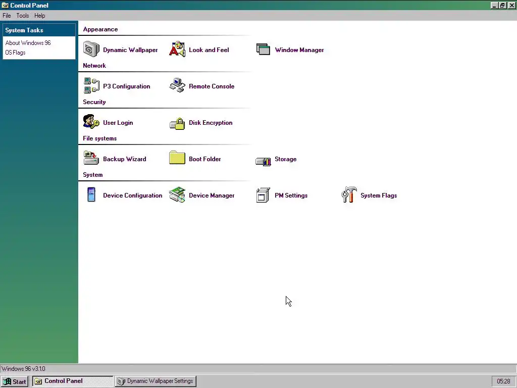Image resolution: width=517 pixels, height=388 pixels.
Task: Minimize the Control Panel window
Action: coord(494,5)
